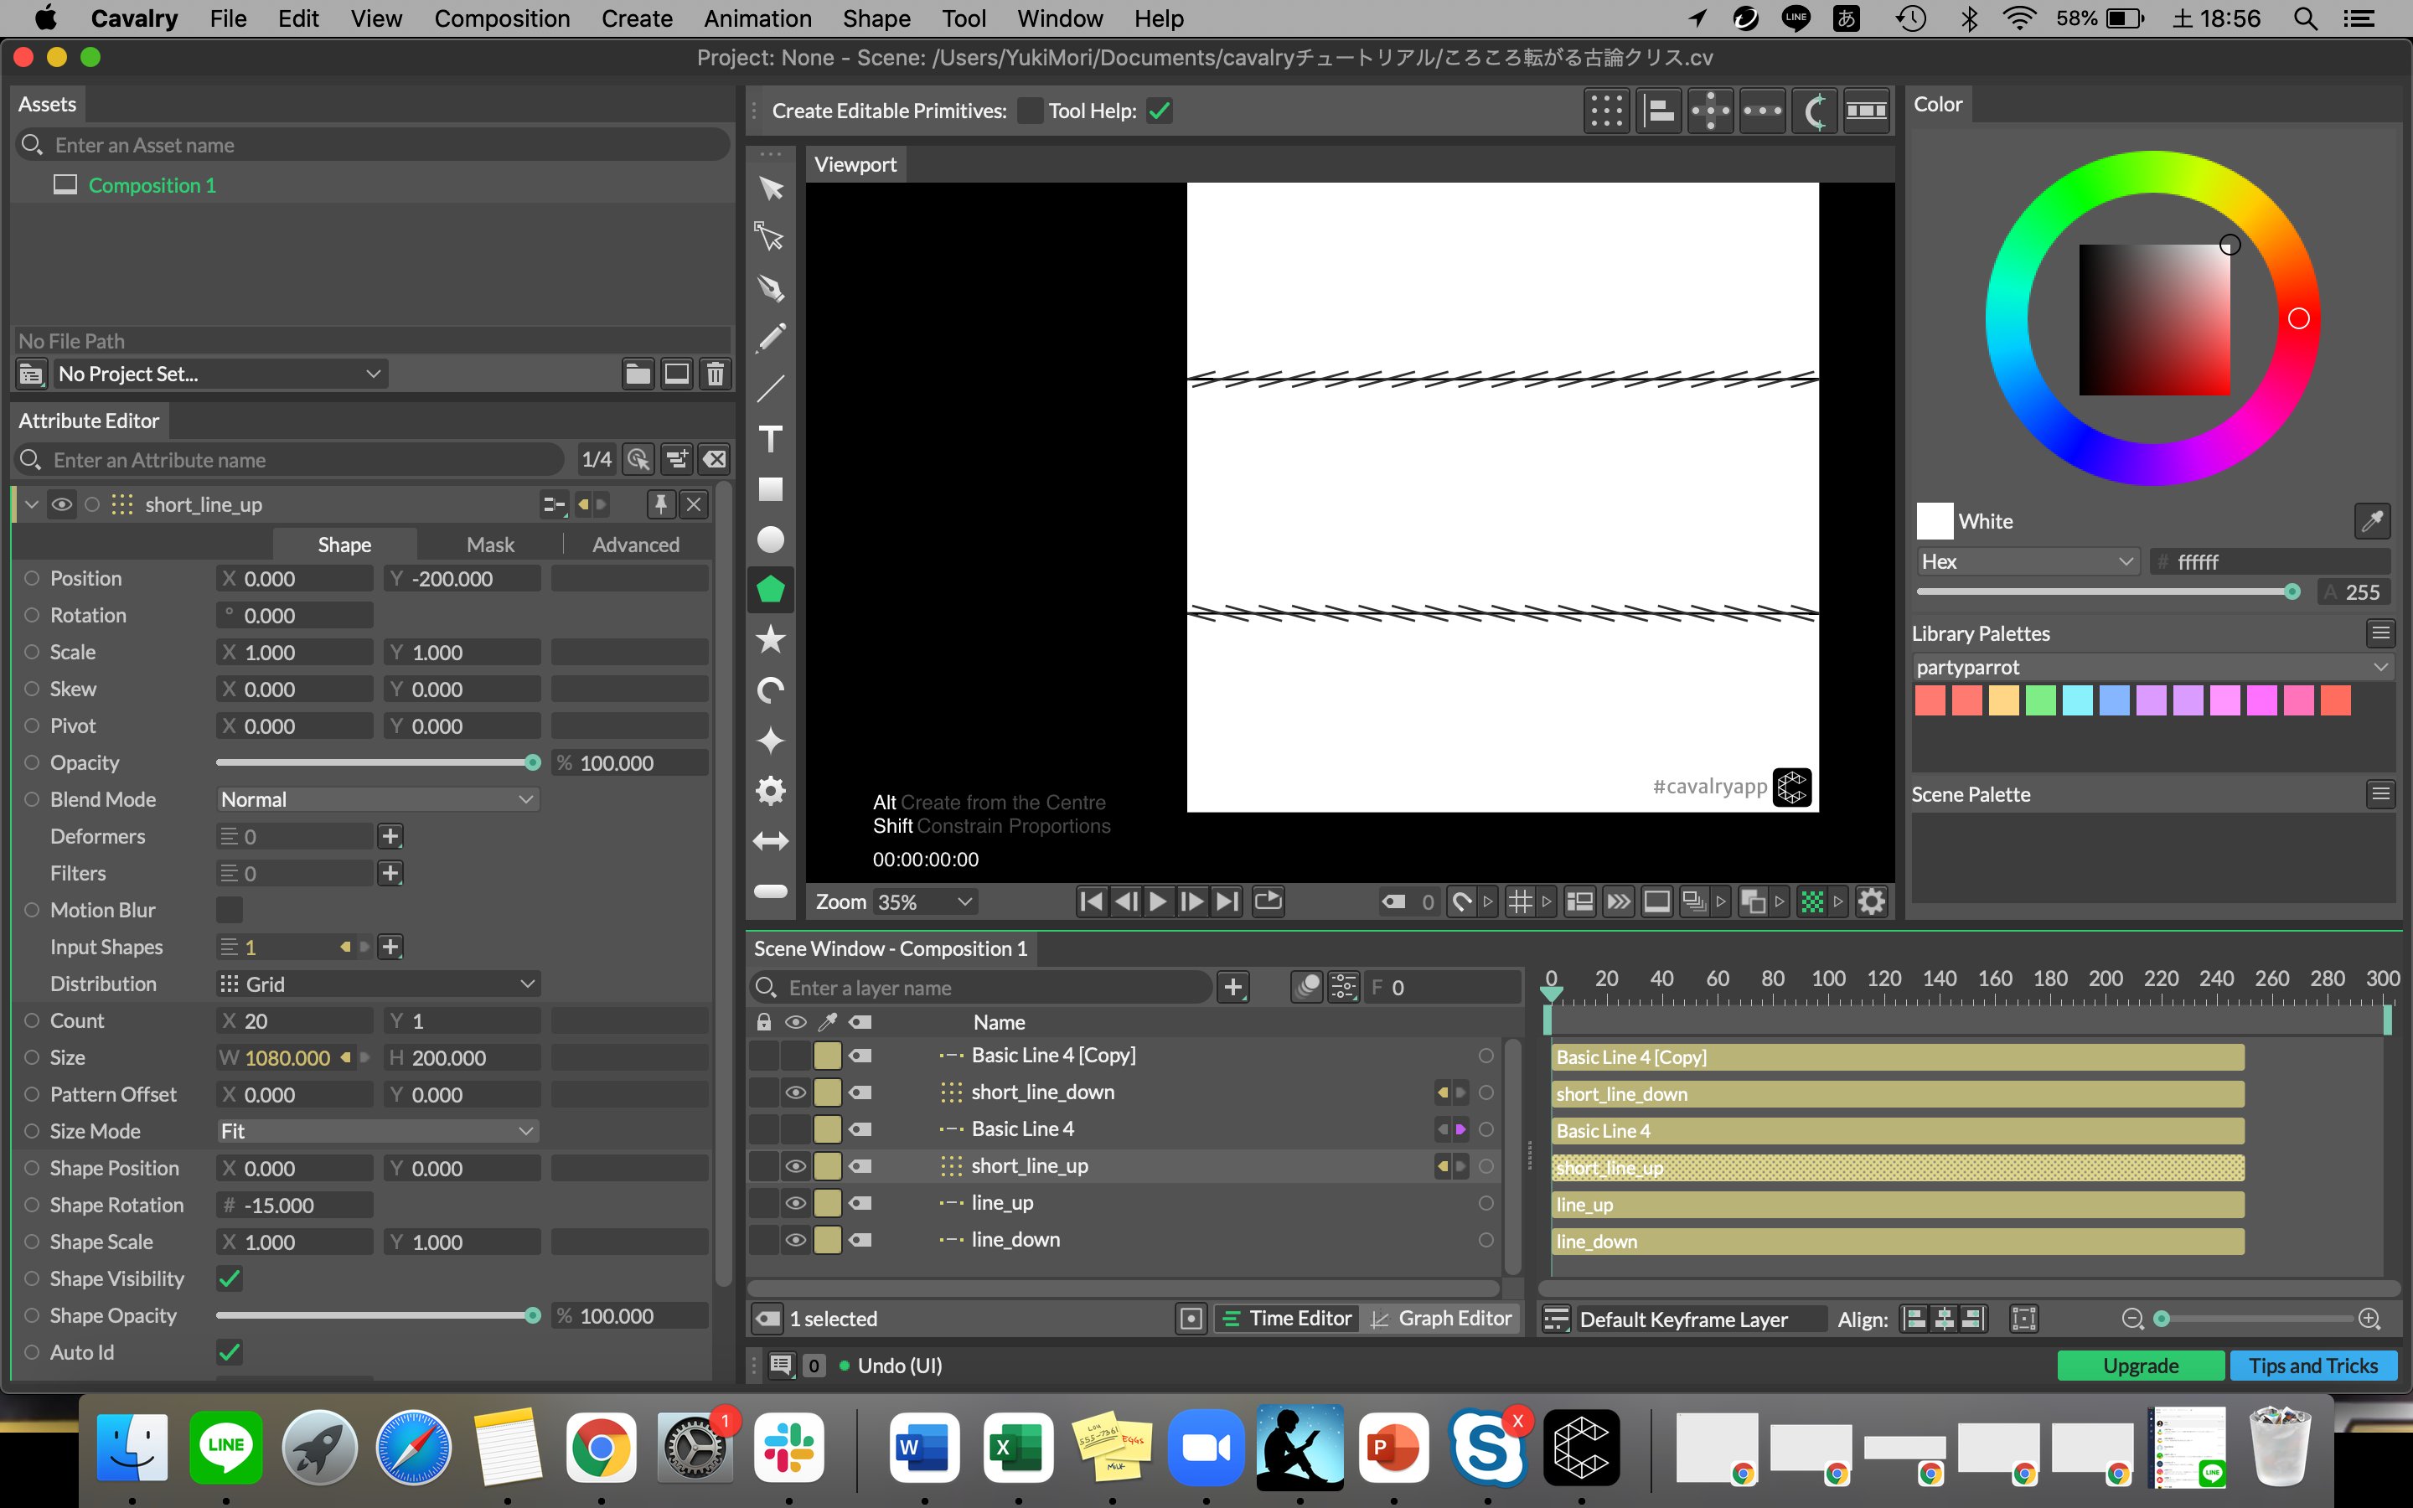Select the Edit Shape arrow tool
This screenshot has width=2413, height=1508.
(770, 236)
